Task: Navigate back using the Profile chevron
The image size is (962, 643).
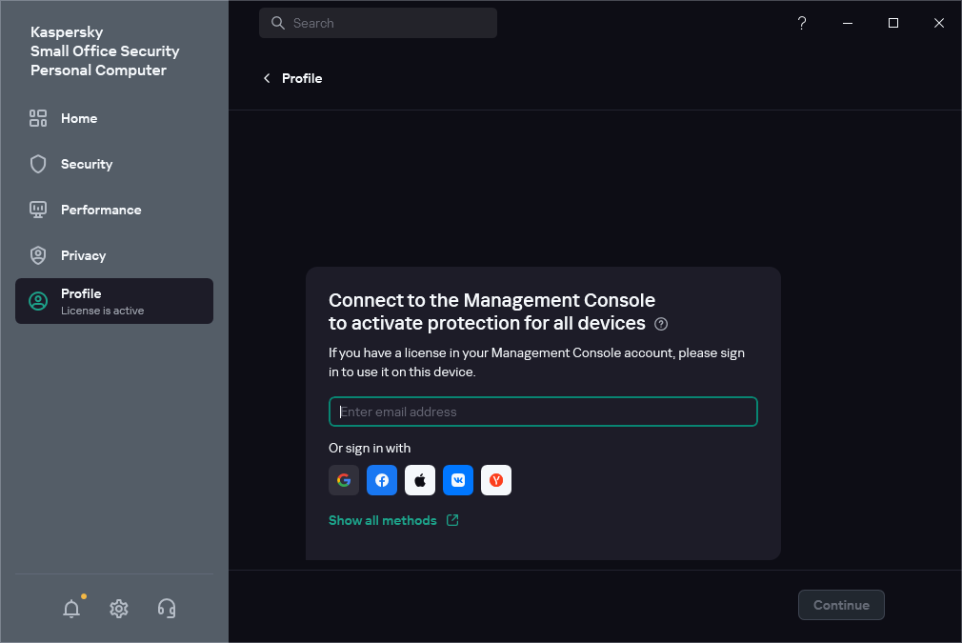Action: tap(267, 78)
